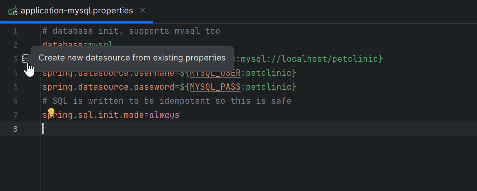Click the Spring Boot leaf icon in the tab
477x191 pixels.
pos(13,10)
